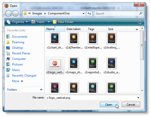Expand the File name dropdown arrow
150x116 pixels.
tap(138, 98)
